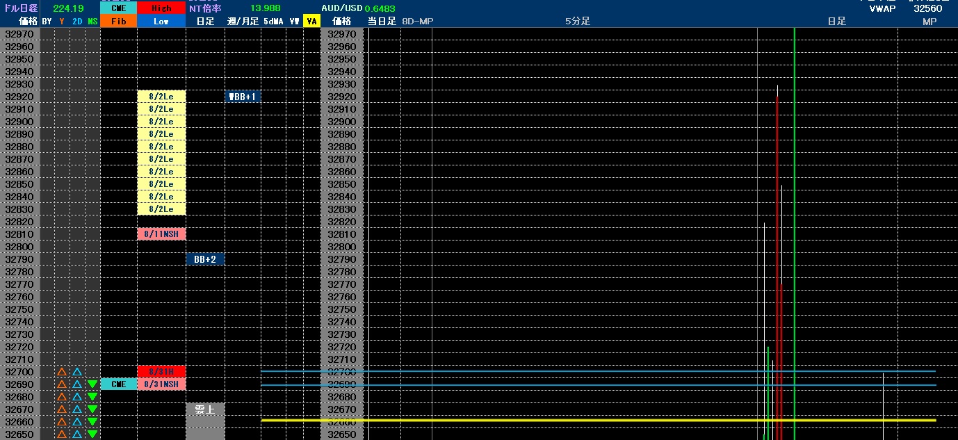
Task: Click the 13.988 ratio value
Action: [266, 8]
